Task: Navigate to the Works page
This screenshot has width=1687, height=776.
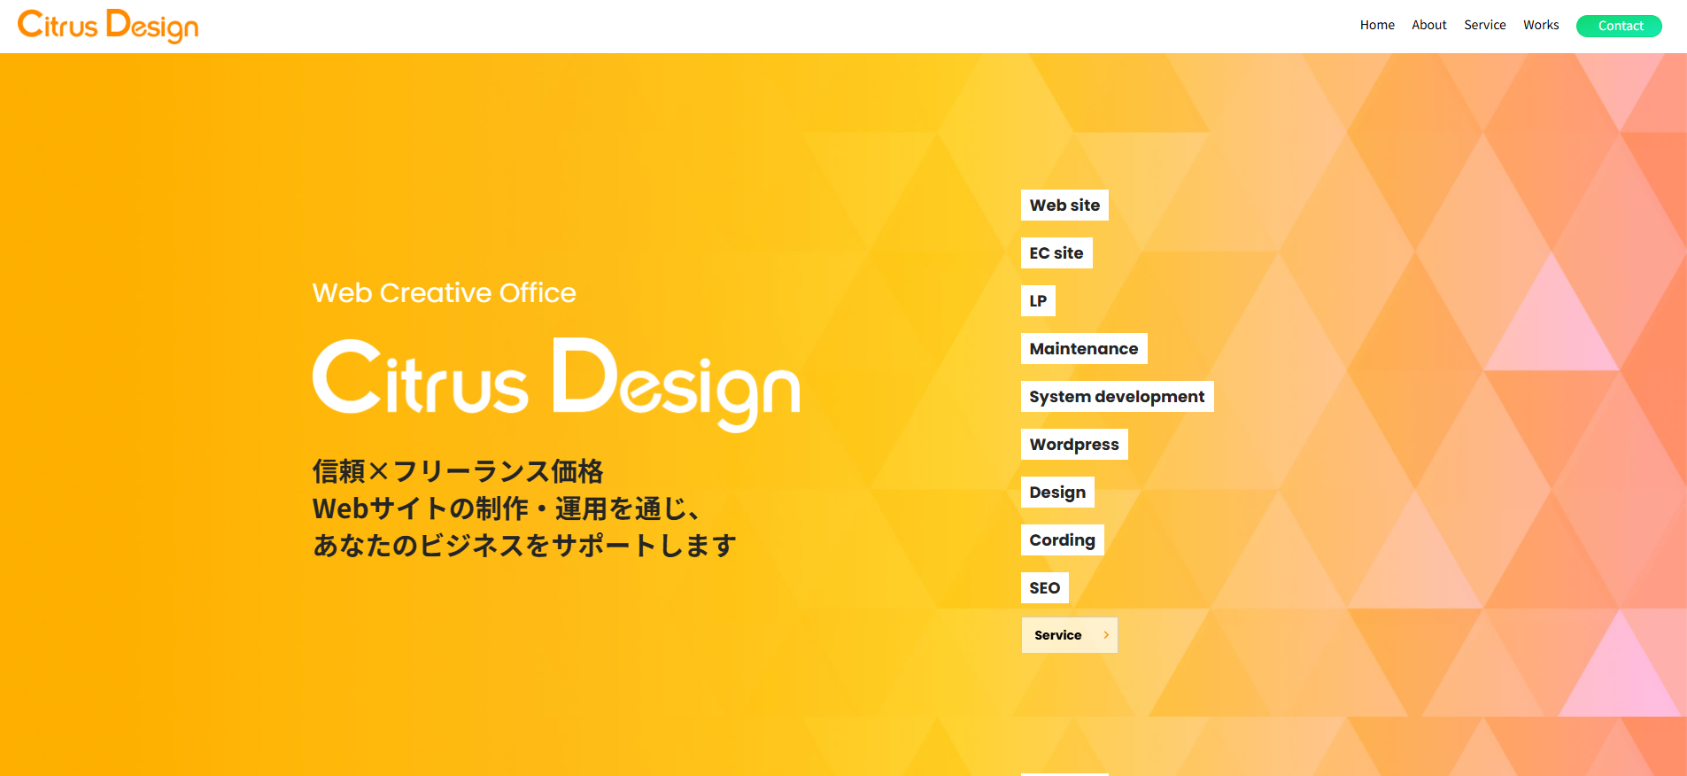Action: [1541, 25]
